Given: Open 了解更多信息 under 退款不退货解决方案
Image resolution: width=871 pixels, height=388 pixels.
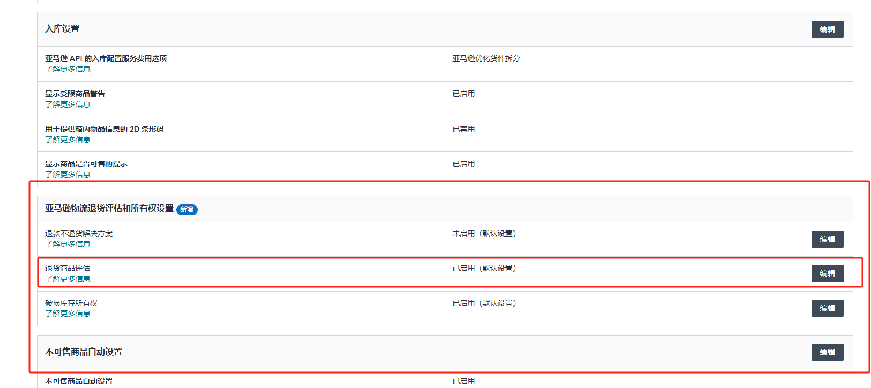Looking at the screenshot, I should click(x=68, y=244).
